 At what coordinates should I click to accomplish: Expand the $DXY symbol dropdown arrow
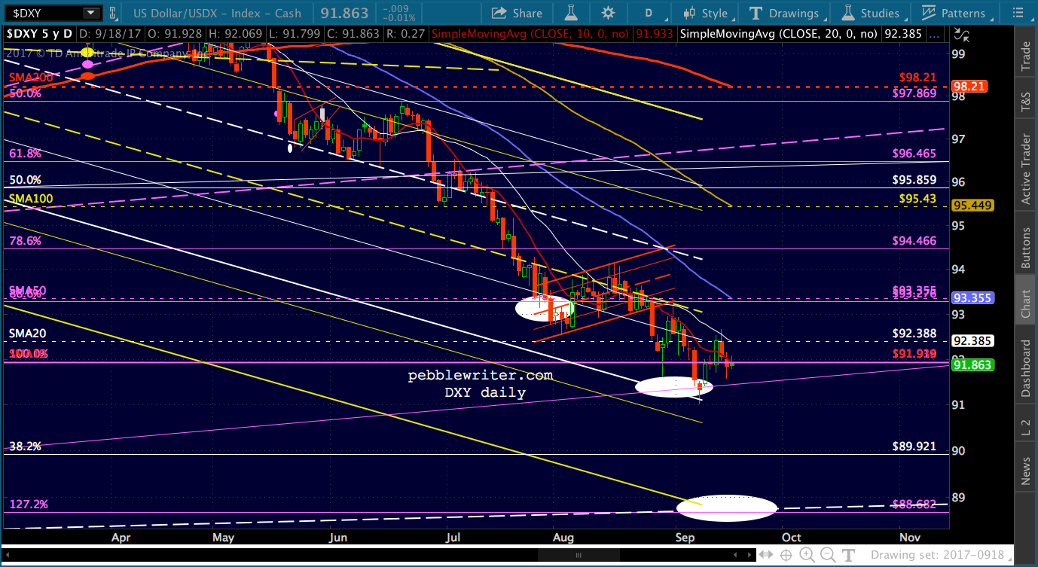click(91, 13)
